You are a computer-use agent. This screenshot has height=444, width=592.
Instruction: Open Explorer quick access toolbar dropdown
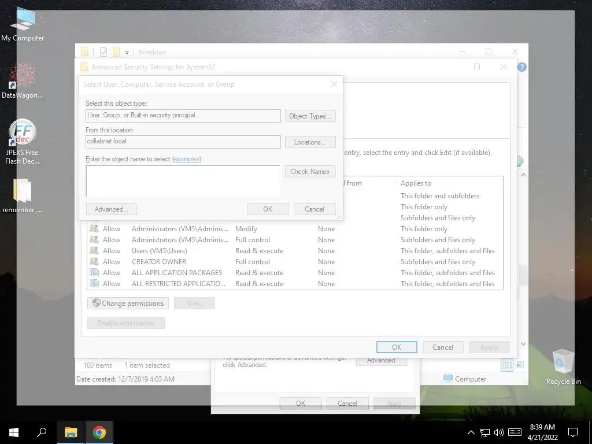pos(127,52)
